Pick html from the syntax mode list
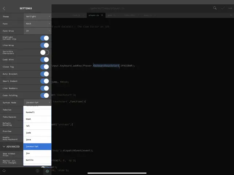This screenshot has height=175, width=234. pos(37,119)
